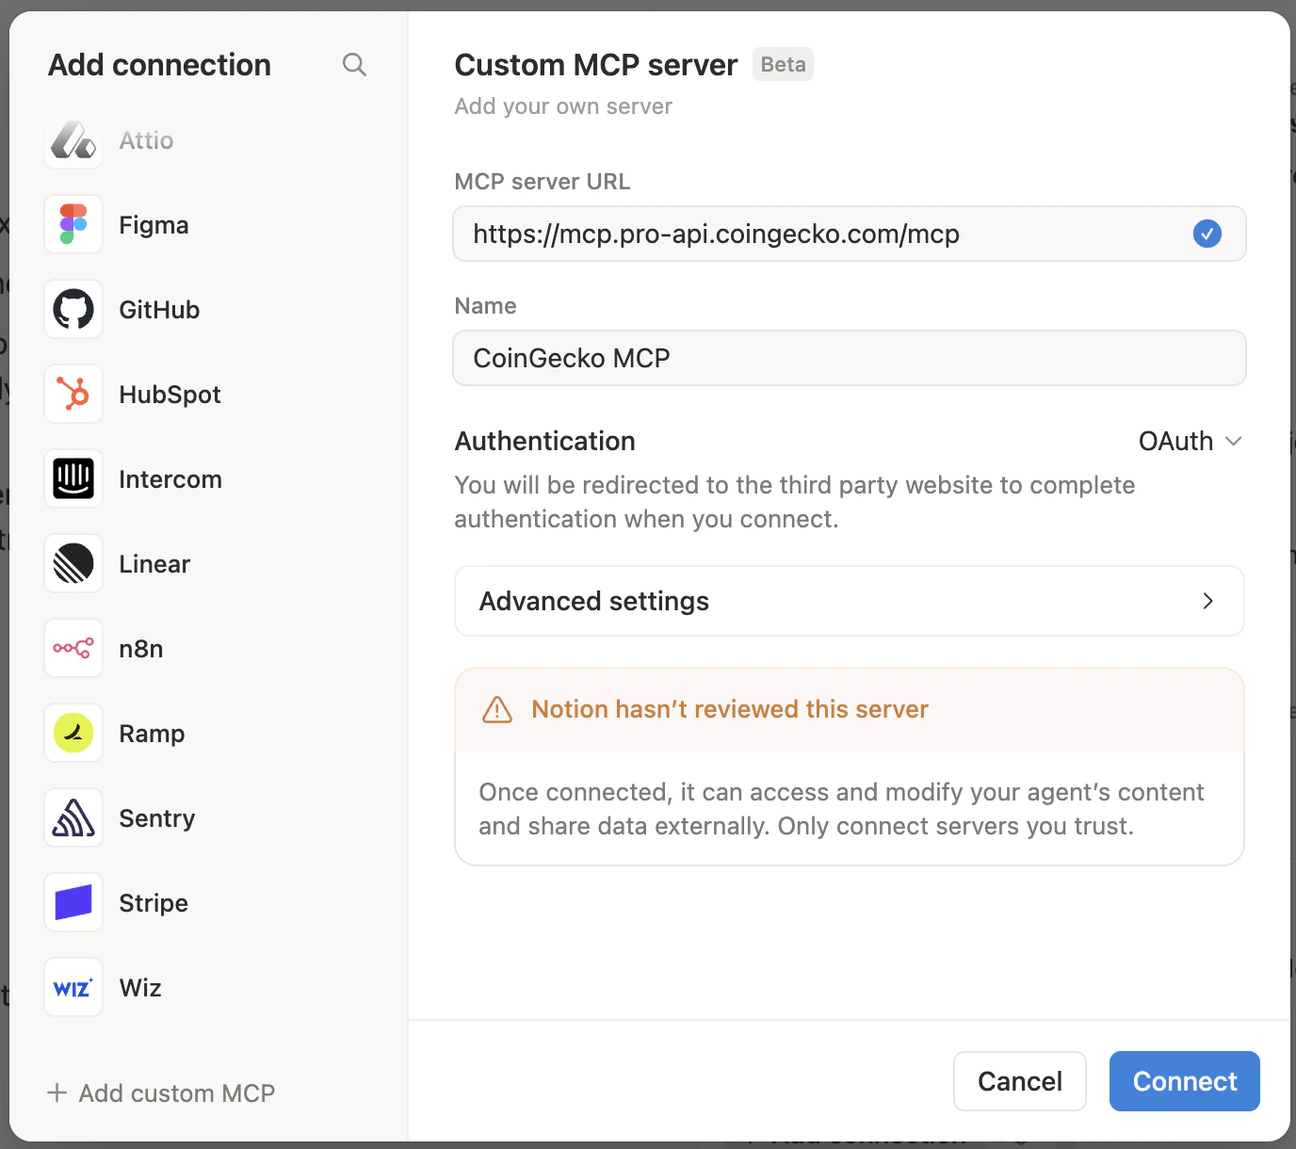Image resolution: width=1296 pixels, height=1149 pixels.
Task: Click the blue URL verified checkmark
Action: [x=1207, y=234]
